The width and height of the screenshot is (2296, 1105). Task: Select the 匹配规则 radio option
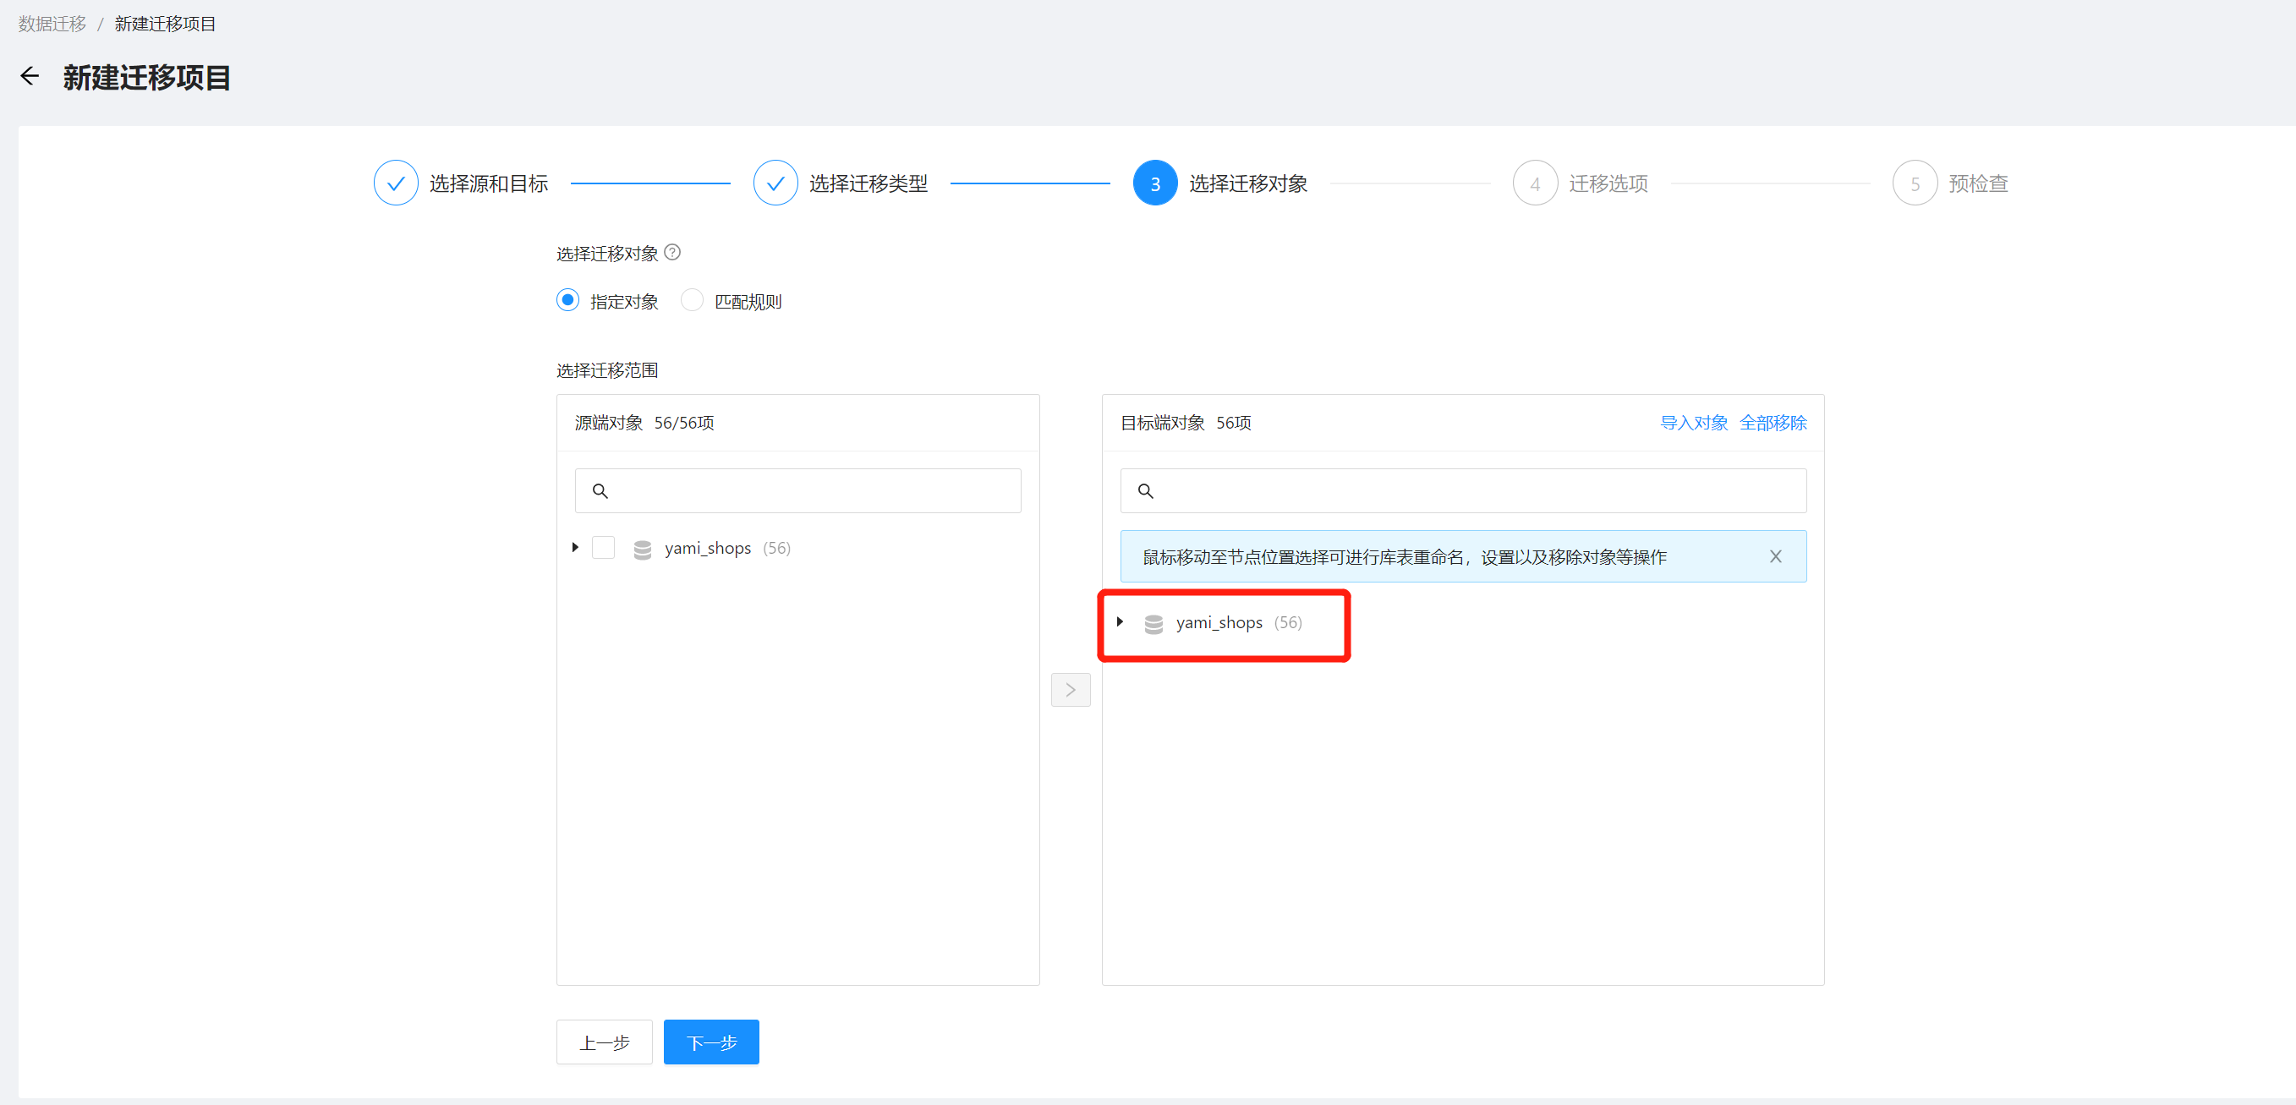[692, 300]
